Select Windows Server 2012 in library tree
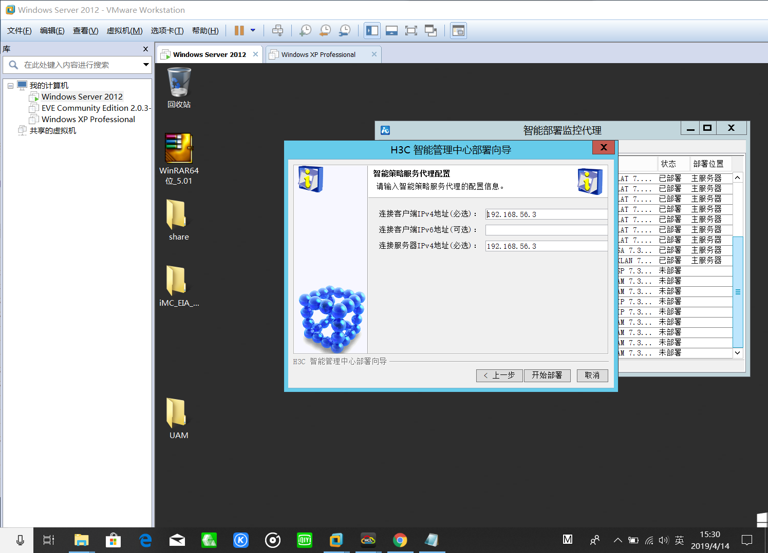The width and height of the screenshot is (768, 553). click(82, 96)
